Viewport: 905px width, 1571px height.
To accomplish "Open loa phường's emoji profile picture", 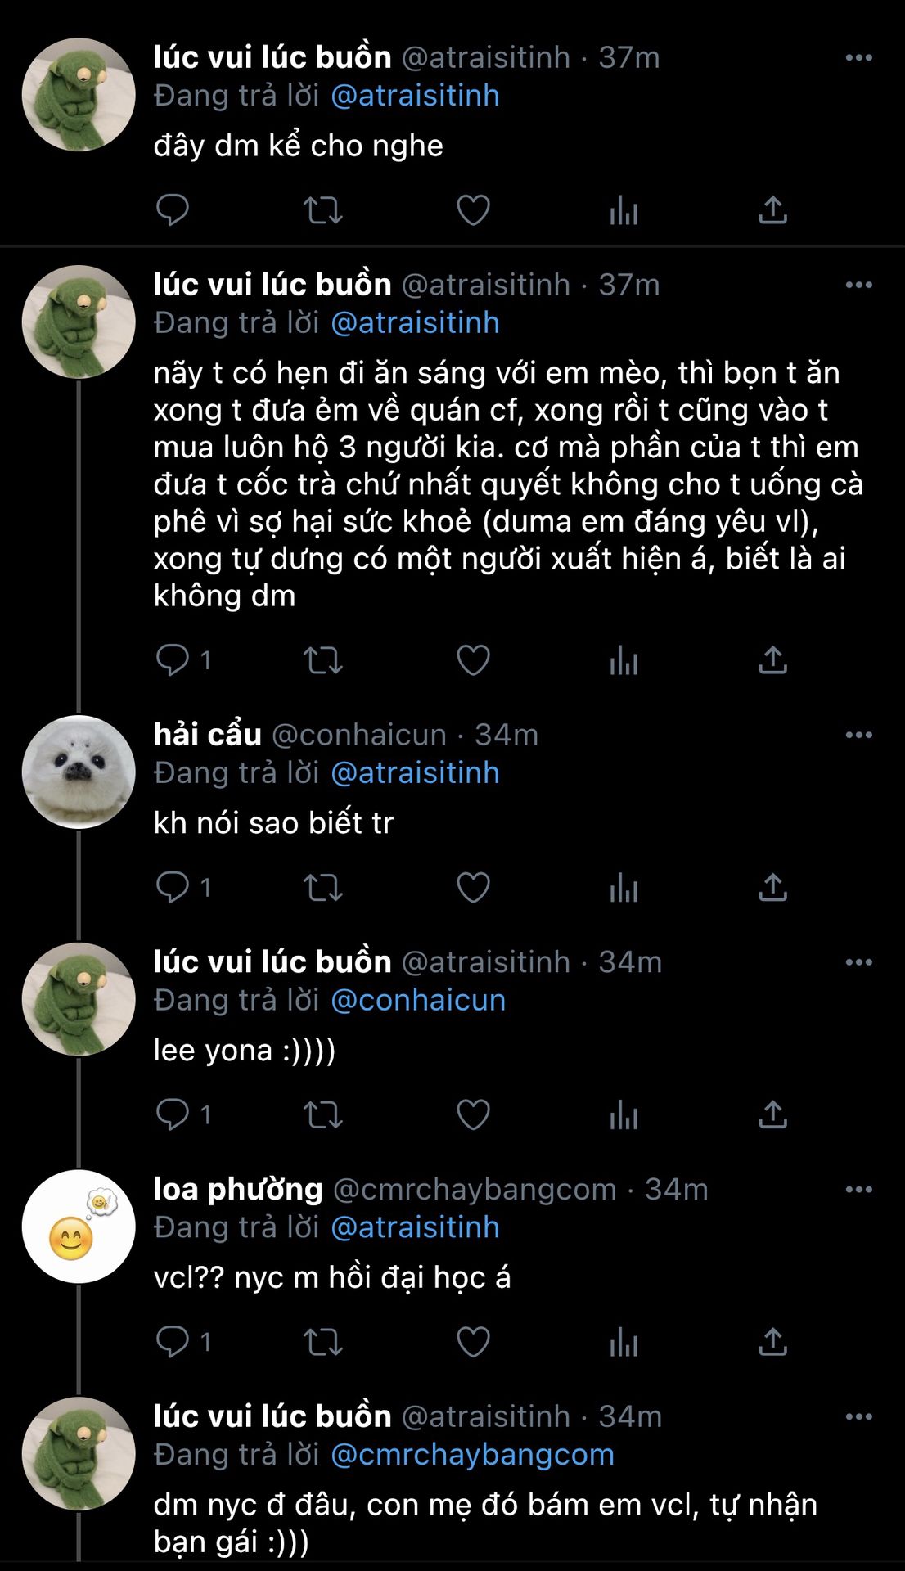I will [79, 1227].
